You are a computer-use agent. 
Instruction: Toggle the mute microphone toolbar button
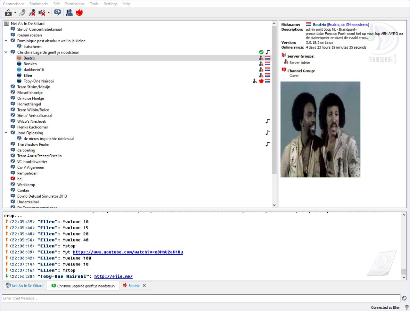click(x=32, y=12)
